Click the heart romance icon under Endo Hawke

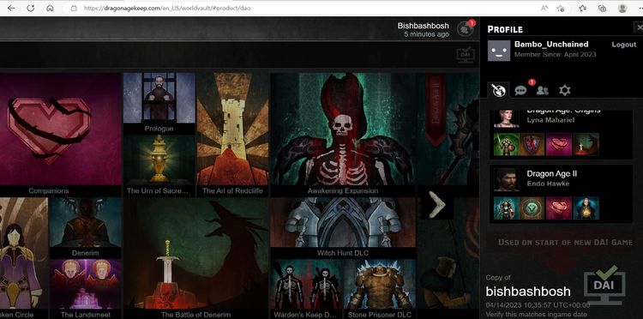558,208
